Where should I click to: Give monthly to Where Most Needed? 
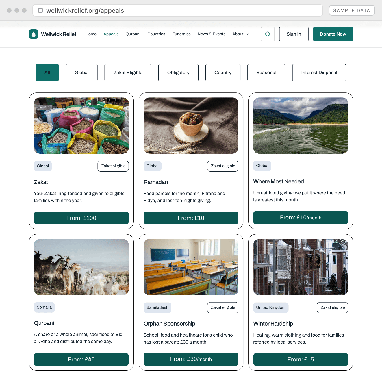point(301,218)
